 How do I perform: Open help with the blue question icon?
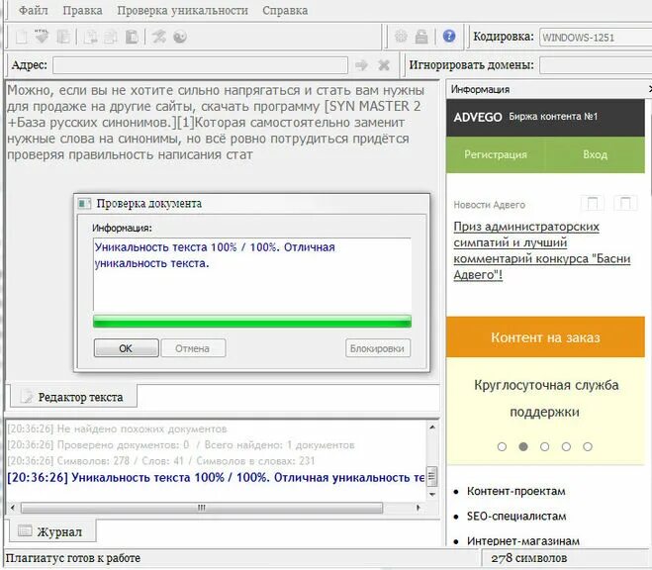point(448,37)
